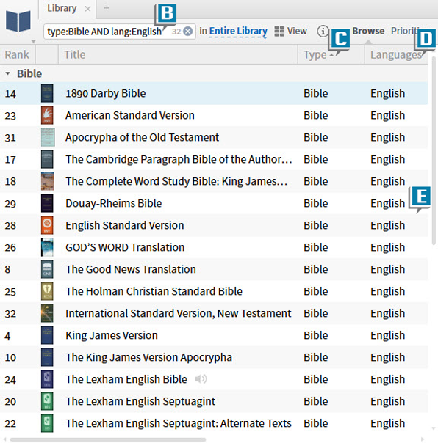Click the scroll down arrow
Viewport: 438px width, 443px height.
point(434,428)
